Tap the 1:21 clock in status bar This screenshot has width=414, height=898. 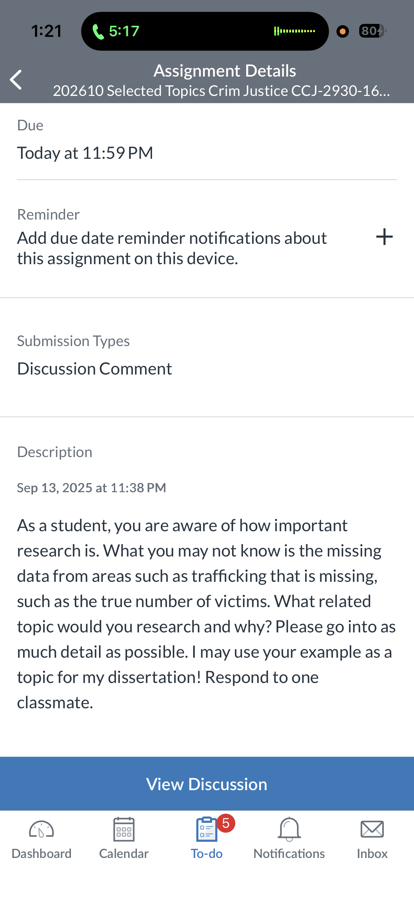click(46, 31)
